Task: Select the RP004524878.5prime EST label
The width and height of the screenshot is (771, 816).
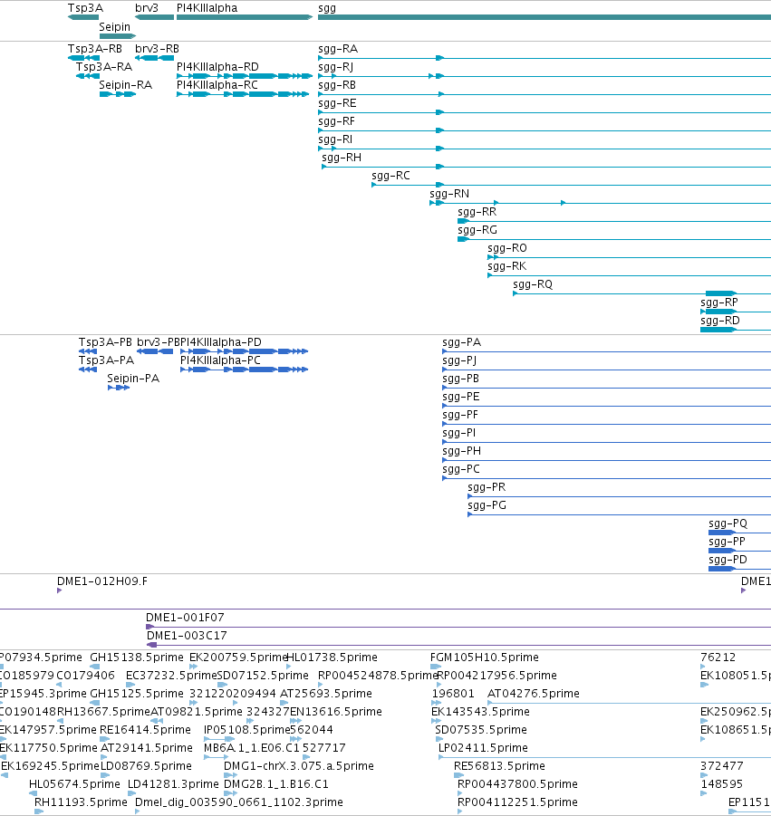Action: point(378,676)
